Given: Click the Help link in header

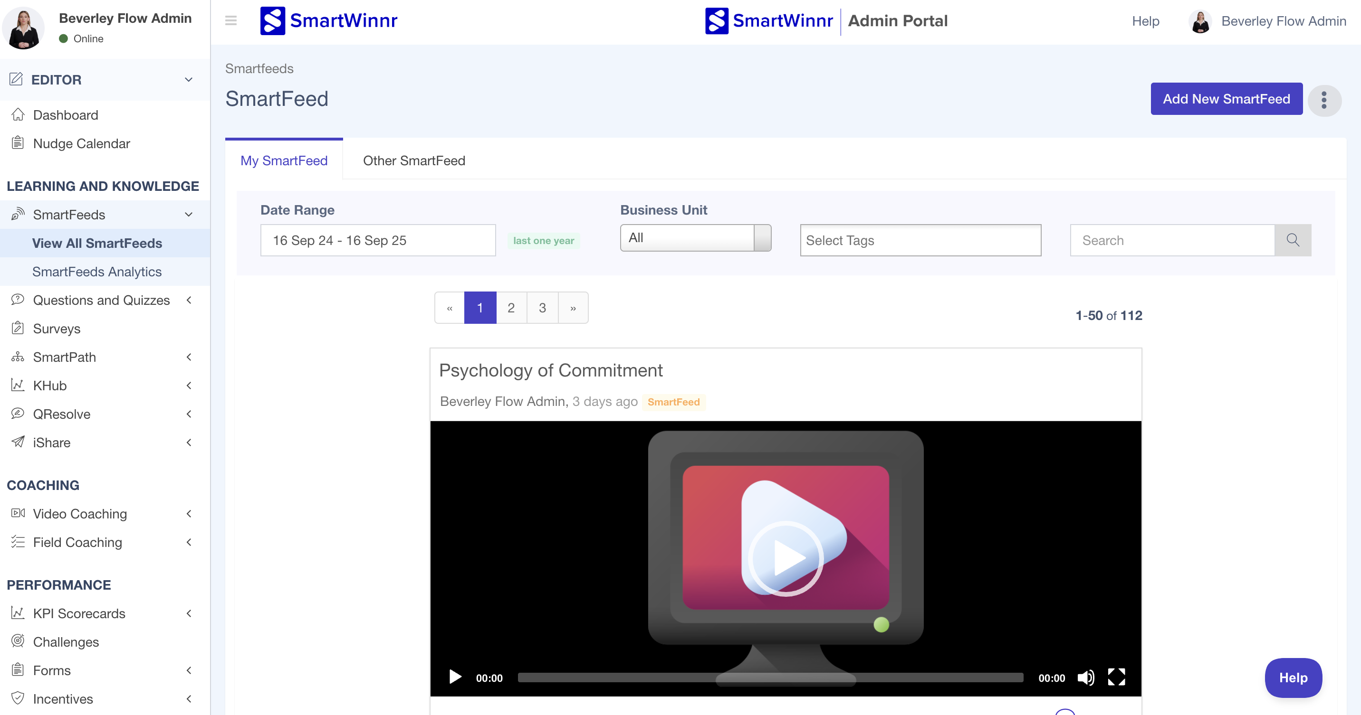Looking at the screenshot, I should click(1145, 21).
